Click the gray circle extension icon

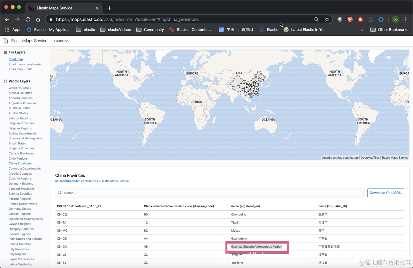(x=340, y=19)
